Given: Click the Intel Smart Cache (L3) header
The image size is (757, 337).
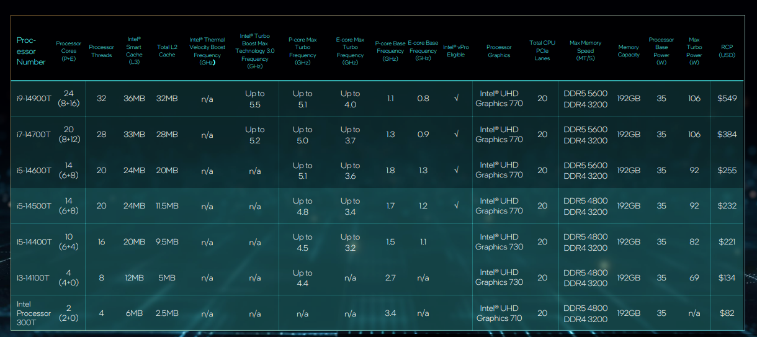Looking at the screenshot, I should 134,51.
